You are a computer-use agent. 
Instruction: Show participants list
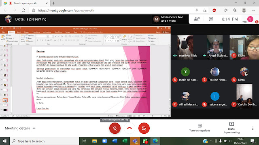(x=197, y=19)
